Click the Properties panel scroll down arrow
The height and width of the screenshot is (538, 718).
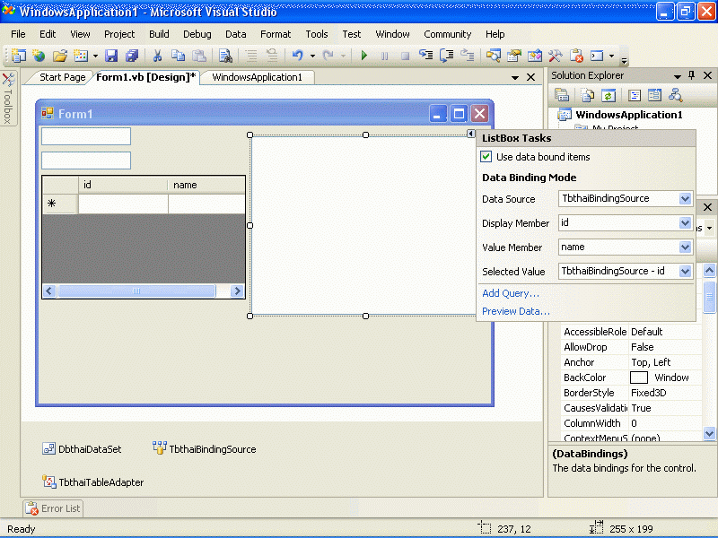coord(709,433)
